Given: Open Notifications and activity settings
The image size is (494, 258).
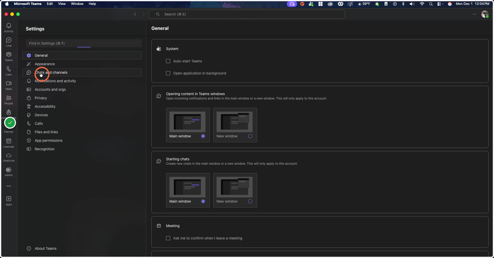Looking at the screenshot, I should pos(82,81).
